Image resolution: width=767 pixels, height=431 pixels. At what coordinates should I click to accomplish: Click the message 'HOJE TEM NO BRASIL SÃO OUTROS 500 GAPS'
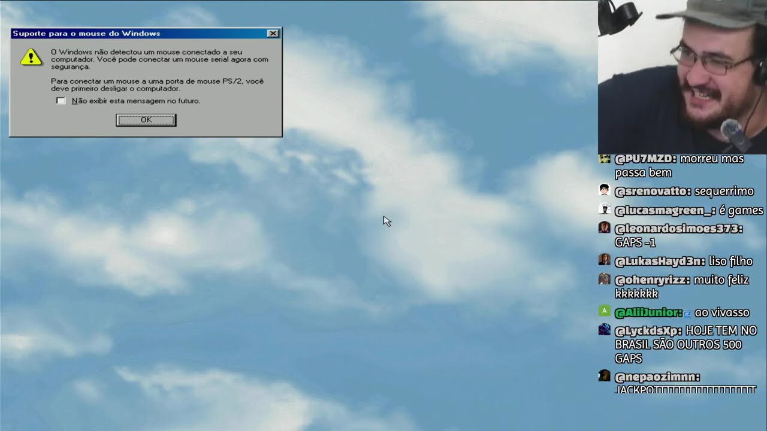pyautogui.click(x=686, y=345)
